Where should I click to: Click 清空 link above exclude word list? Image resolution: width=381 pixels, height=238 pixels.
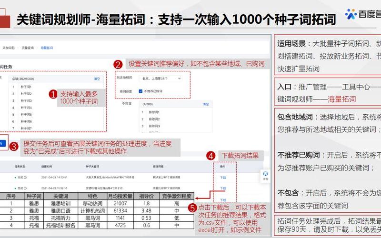click(206, 104)
